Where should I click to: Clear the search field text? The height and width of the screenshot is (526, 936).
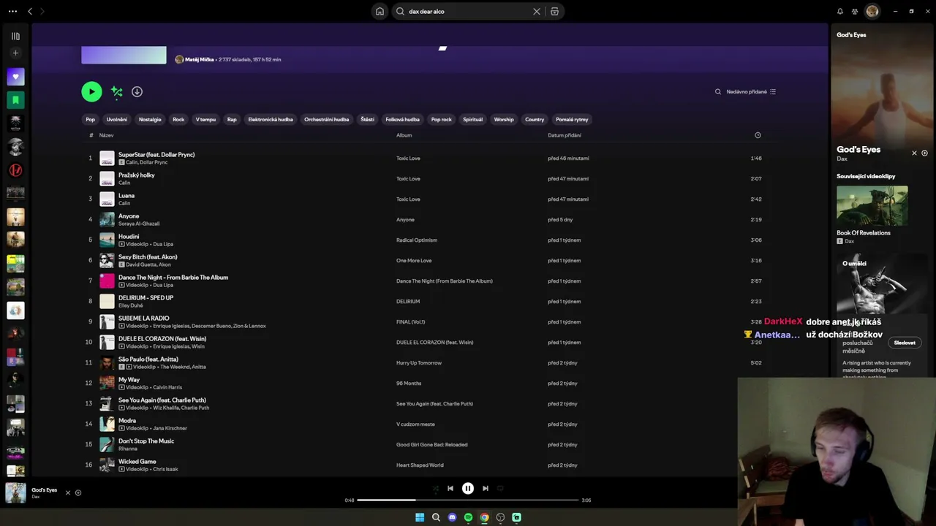click(x=537, y=12)
